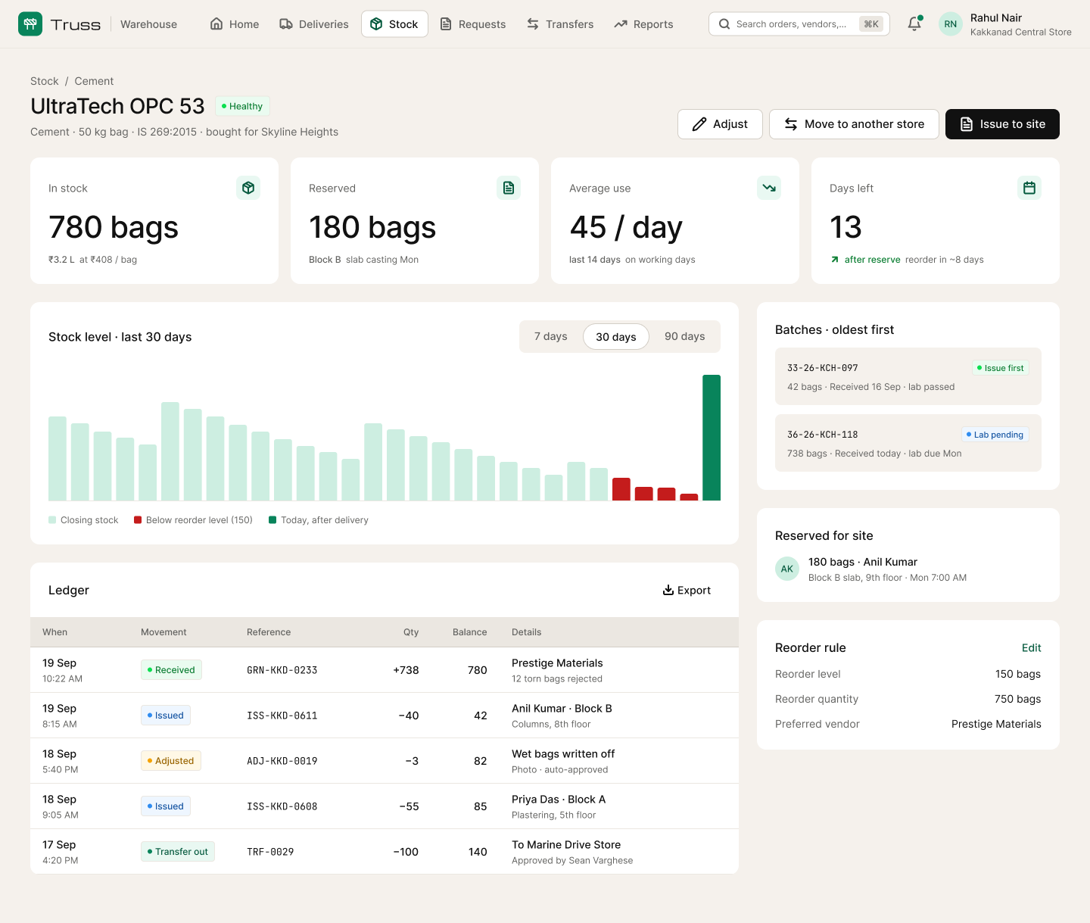
Task: Click the Healthy status badge
Action: coord(242,106)
